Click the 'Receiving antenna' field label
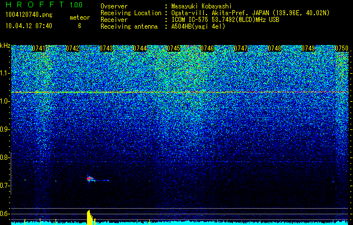353x225 pixels. (x=129, y=26)
